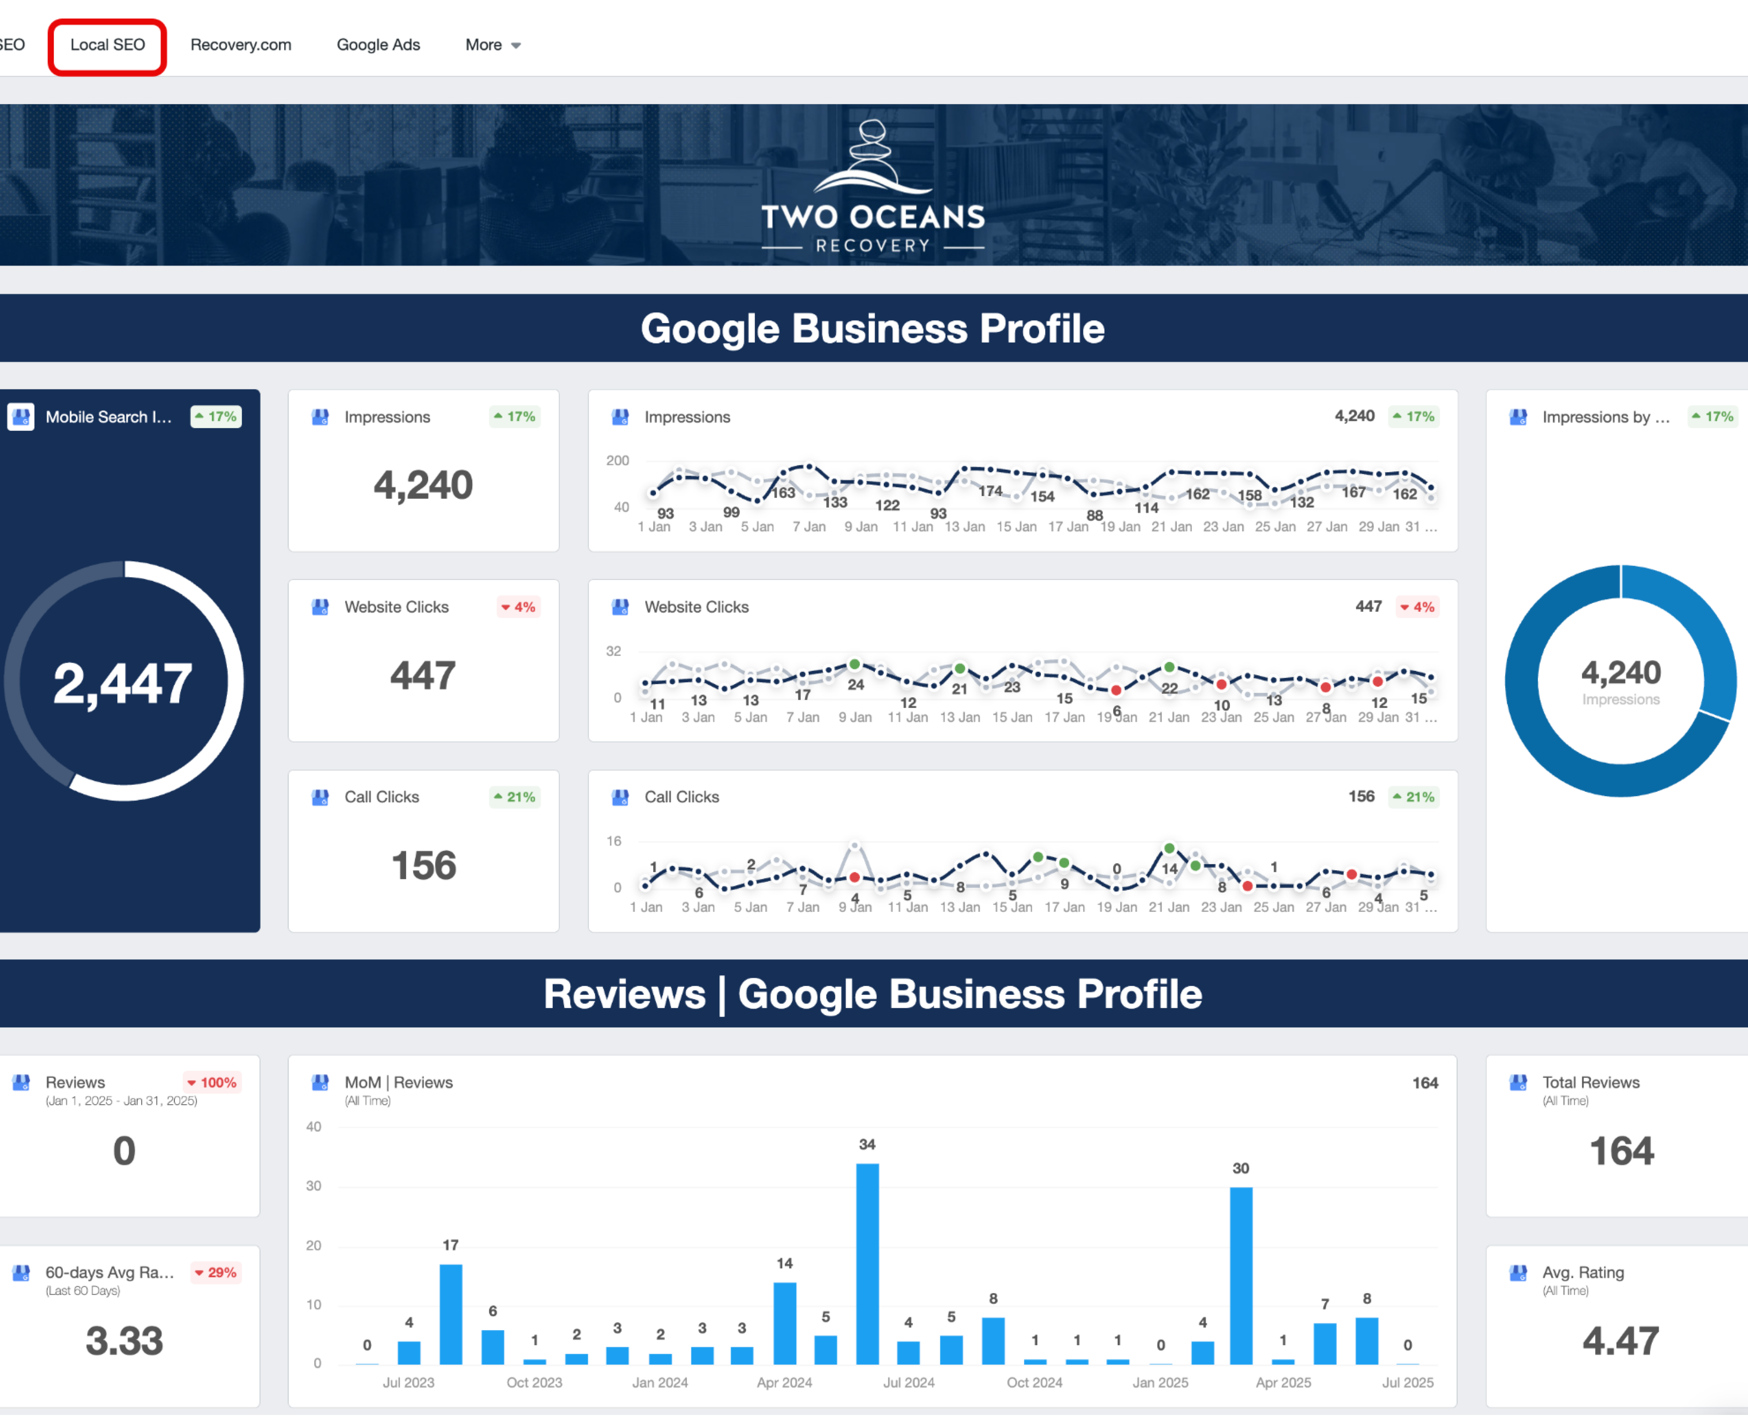Click the large 156 Call Clicks value
Viewport: 1748px width, 1422px height.
[x=423, y=865]
